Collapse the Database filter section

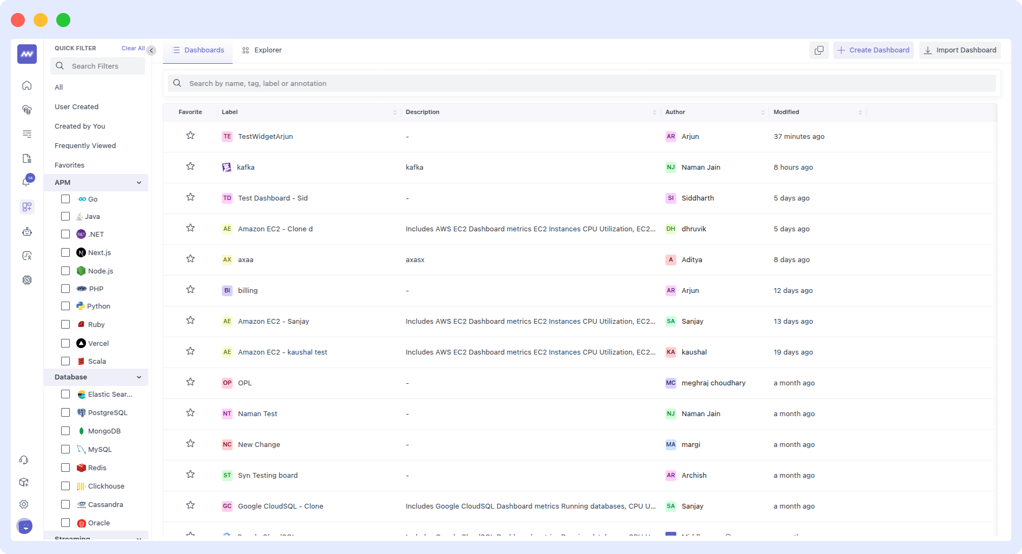(139, 377)
